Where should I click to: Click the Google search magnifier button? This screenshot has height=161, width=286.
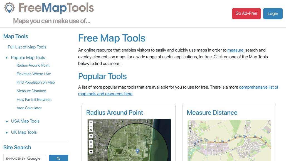(x=58, y=158)
